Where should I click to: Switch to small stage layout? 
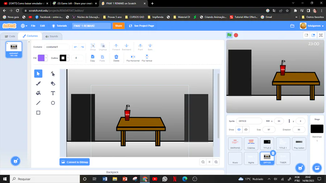coord(306,35)
